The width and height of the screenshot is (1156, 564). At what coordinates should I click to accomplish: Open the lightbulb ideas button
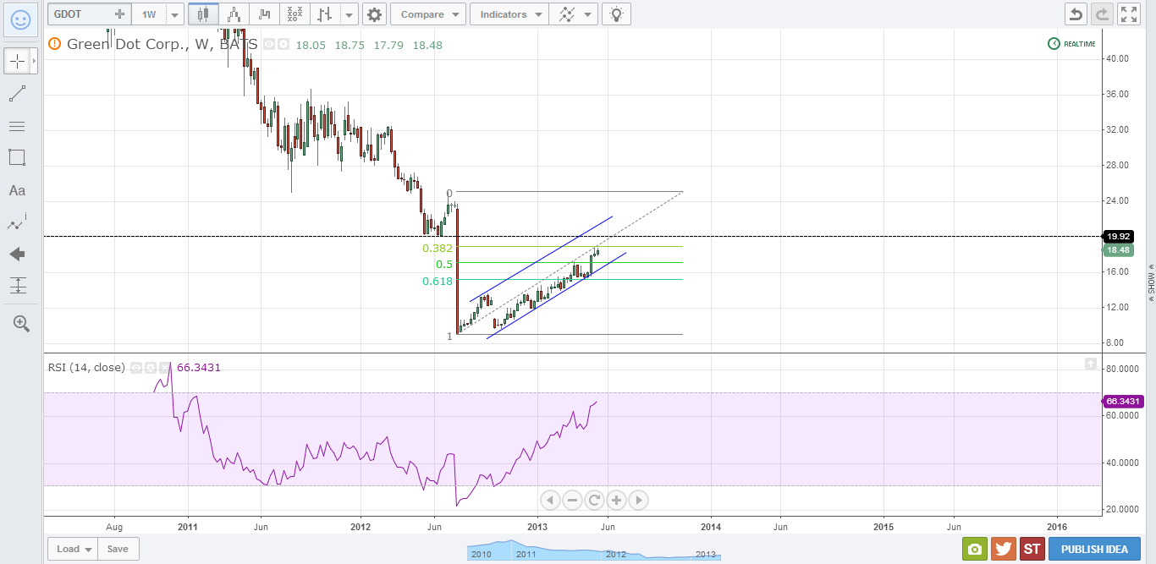pos(618,14)
